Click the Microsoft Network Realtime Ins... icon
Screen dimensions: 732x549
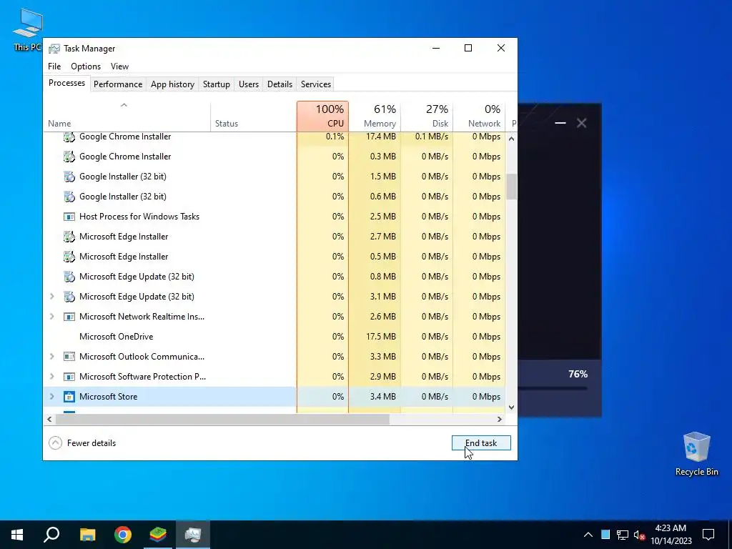69,317
